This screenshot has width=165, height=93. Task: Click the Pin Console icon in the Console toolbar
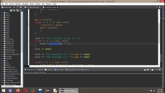(145, 70)
